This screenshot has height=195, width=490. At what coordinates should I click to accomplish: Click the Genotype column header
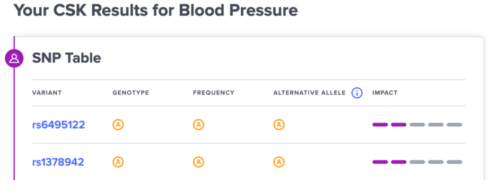click(x=130, y=93)
